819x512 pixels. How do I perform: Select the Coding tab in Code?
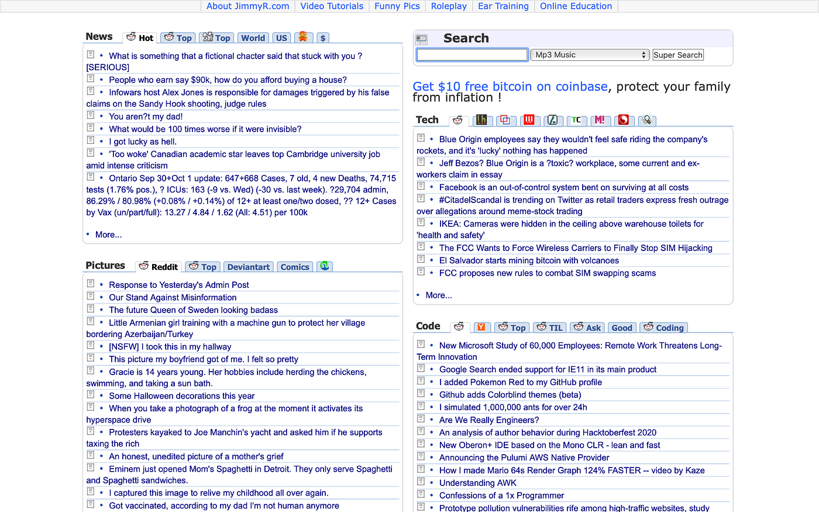663,328
